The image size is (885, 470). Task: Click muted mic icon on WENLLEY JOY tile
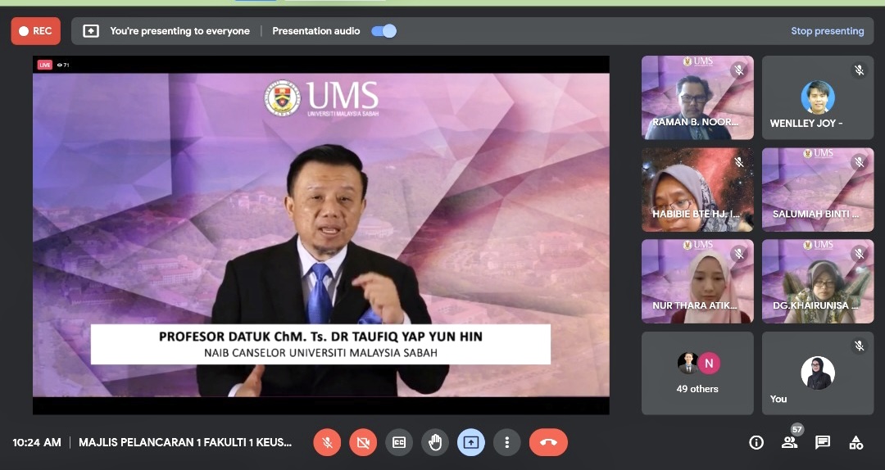[859, 70]
